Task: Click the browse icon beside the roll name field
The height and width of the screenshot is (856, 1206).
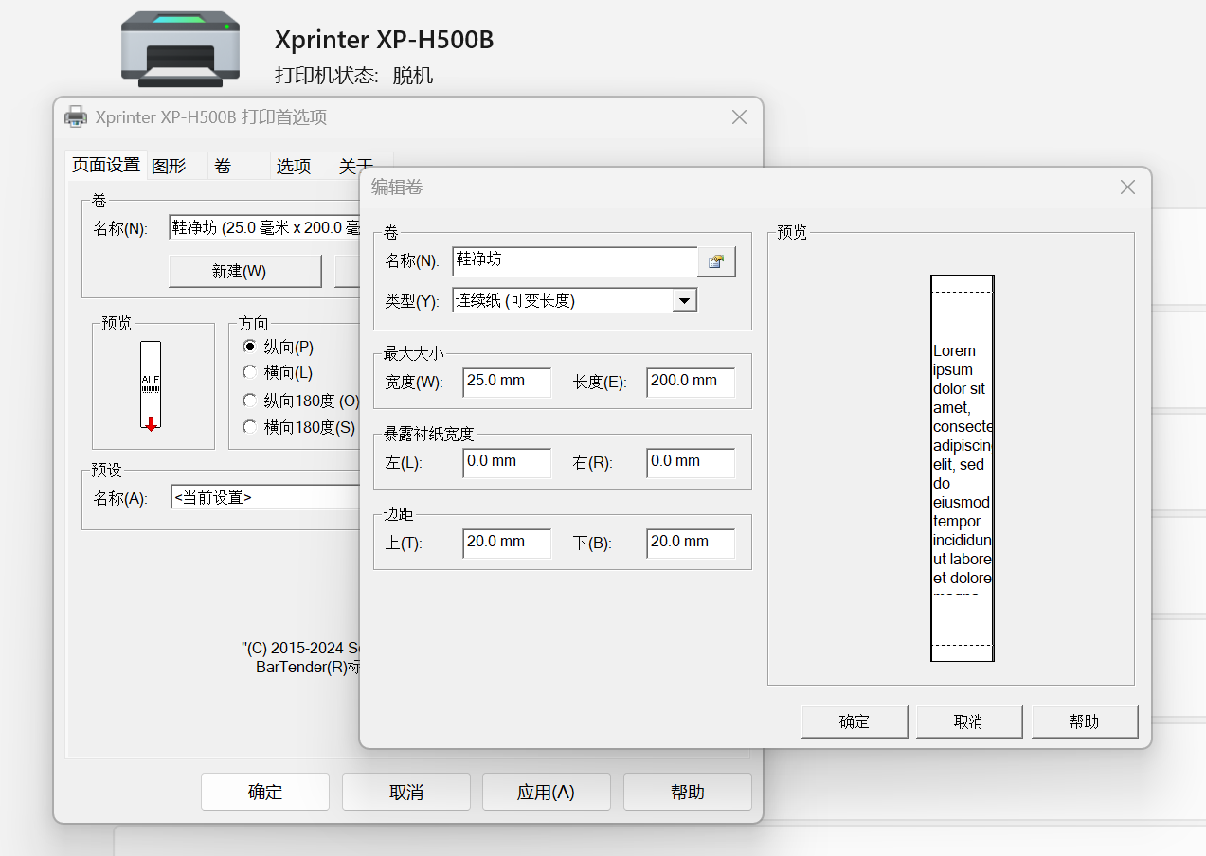Action: (716, 261)
